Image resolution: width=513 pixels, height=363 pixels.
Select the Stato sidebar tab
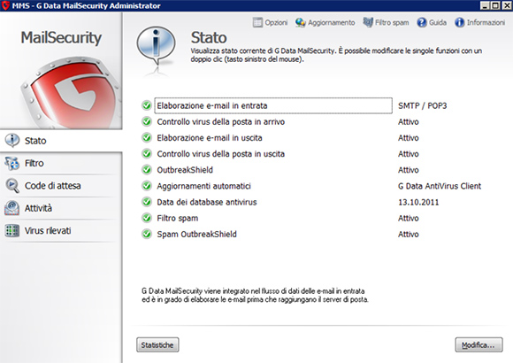(x=61, y=141)
